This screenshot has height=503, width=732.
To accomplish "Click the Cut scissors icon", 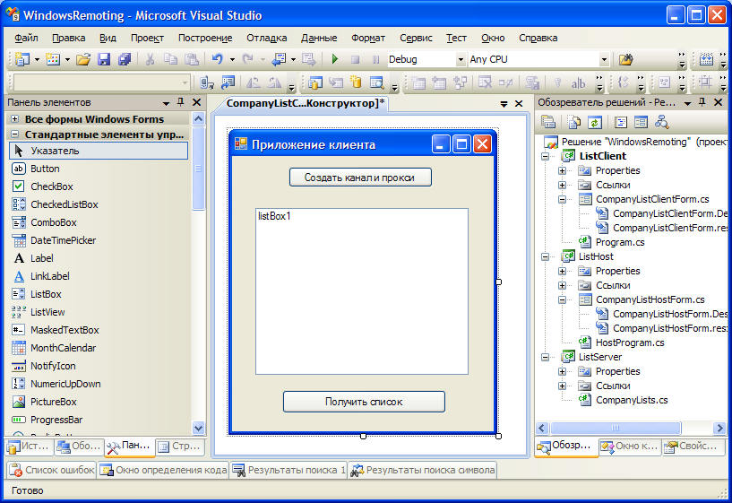I will [150, 59].
